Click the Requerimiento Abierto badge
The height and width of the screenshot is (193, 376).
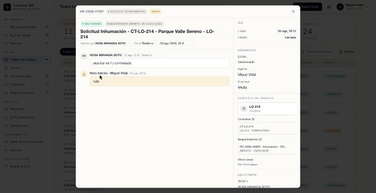pyautogui.click(x=135, y=24)
